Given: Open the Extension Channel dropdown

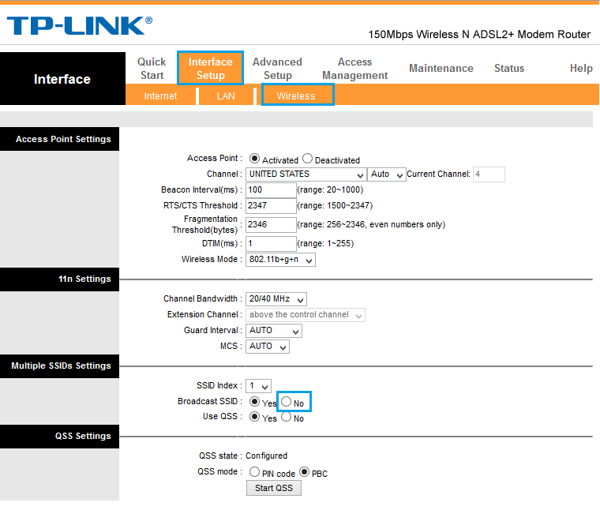Looking at the screenshot, I should point(306,315).
